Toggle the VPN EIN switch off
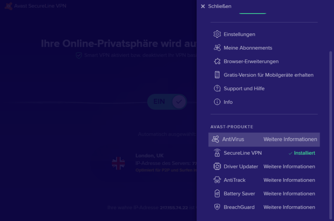This screenshot has width=334, height=221. click(x=167, y=102)
